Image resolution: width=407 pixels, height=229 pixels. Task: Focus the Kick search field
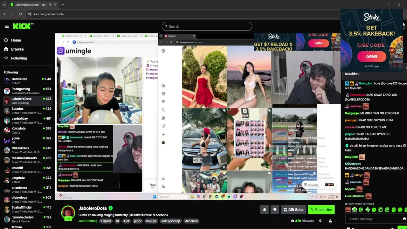207,26
